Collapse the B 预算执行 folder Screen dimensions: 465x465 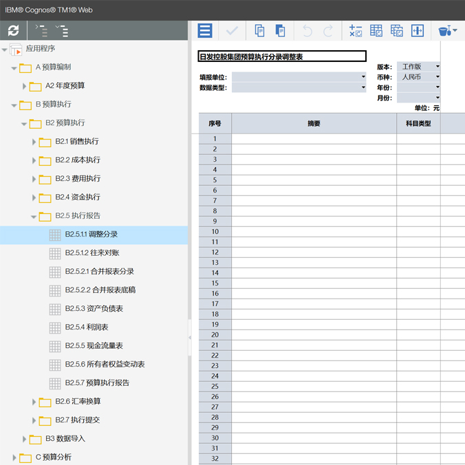[14, 105]
